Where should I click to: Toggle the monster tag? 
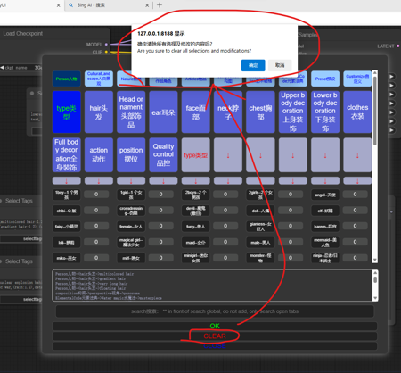pyautogui.click(x=260, y=258)
